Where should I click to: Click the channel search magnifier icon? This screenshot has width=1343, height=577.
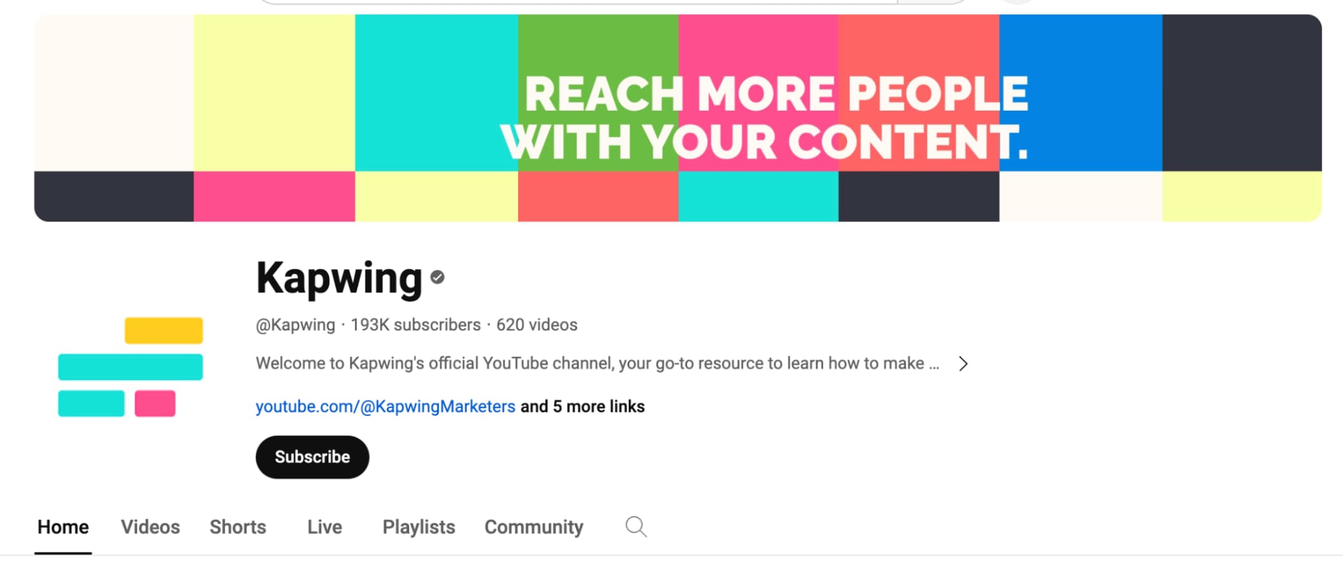pyautogui.click(x=636, y=527)
